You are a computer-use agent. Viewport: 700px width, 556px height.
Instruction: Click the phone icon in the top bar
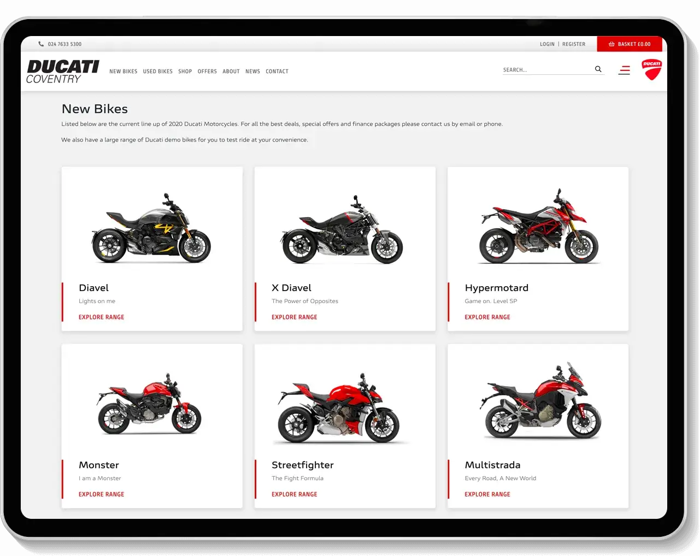point(40,44)
